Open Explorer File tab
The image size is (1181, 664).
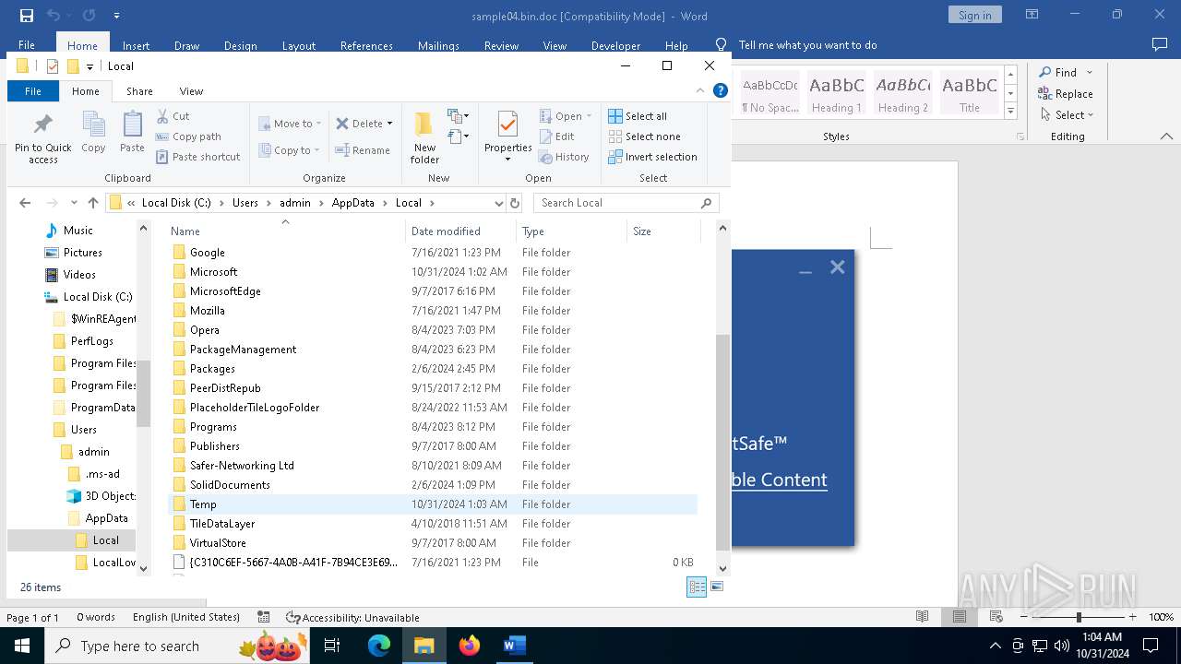33,91
